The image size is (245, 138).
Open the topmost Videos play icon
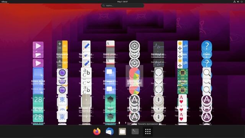38,46
